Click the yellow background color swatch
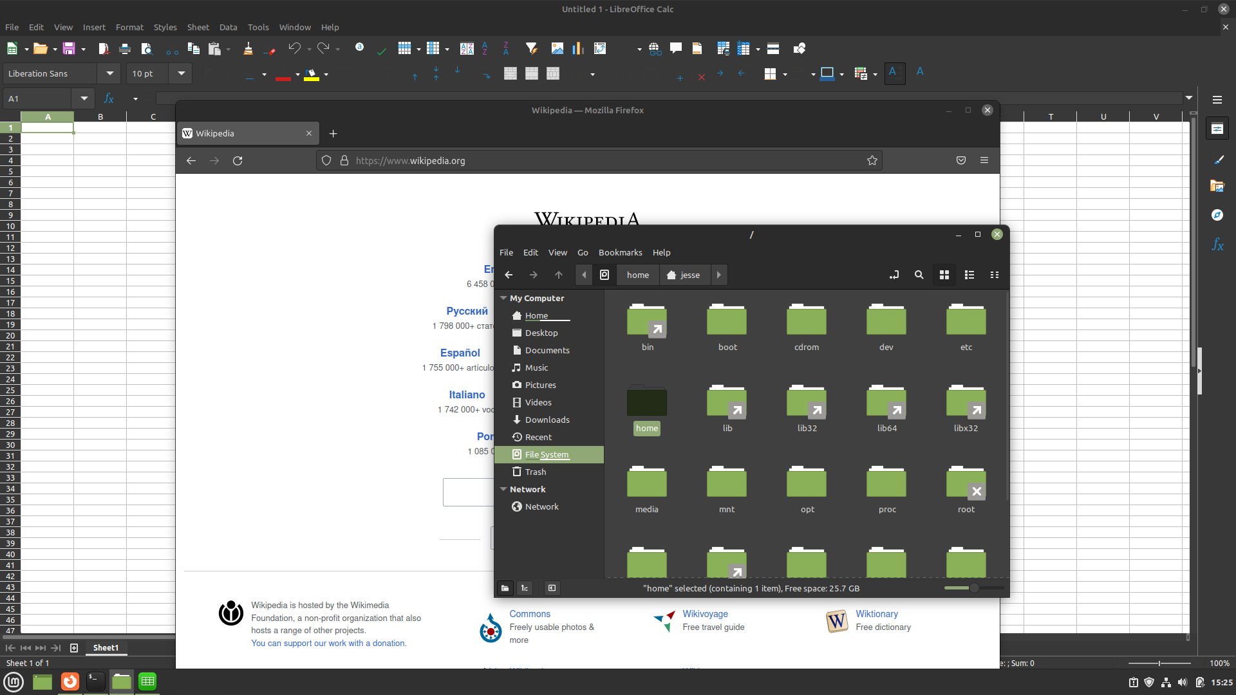This screenshot has width=1236, height=695. 311,74
